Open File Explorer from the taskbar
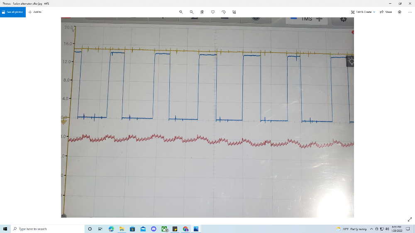Screen dimensions: 415x233 click(122, 229)
